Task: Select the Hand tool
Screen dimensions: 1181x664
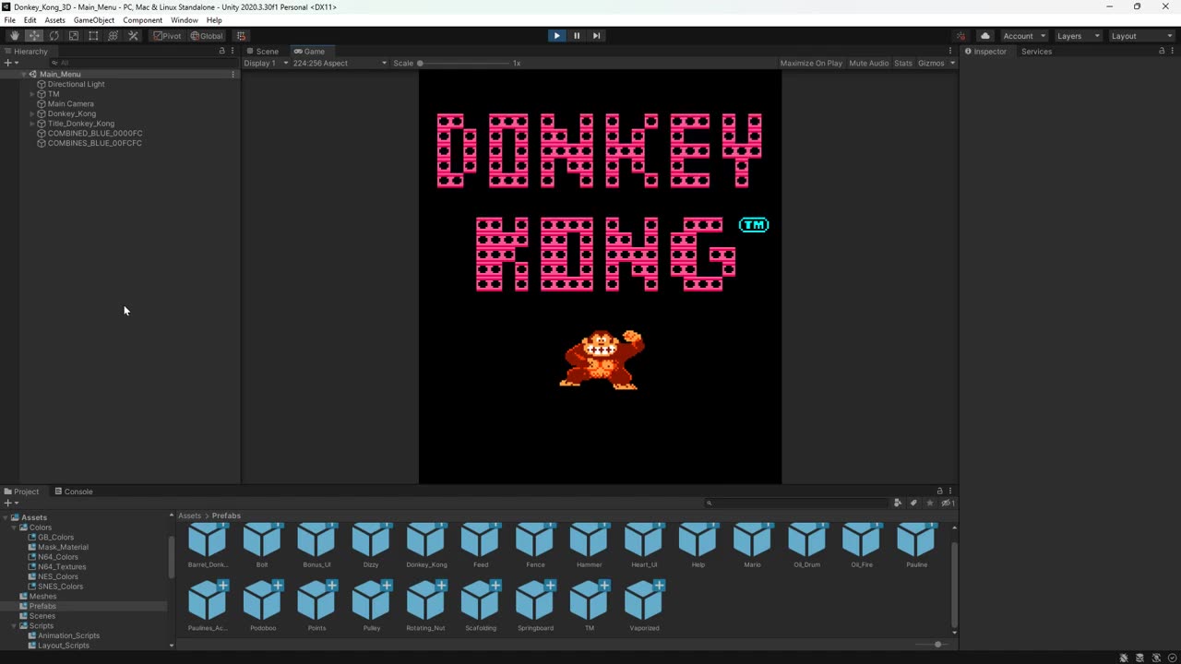Action: click(x=14, y=36)
